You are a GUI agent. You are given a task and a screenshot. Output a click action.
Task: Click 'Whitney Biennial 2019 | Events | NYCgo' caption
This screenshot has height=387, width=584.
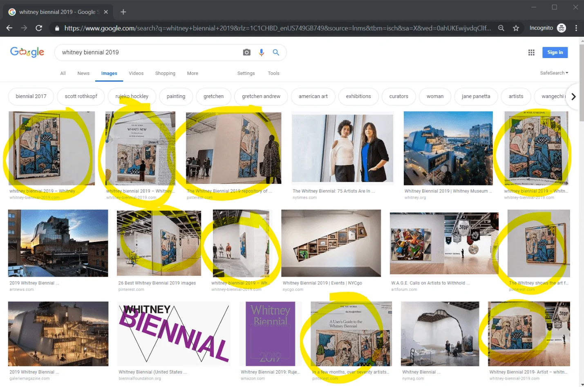click(322, 283)
